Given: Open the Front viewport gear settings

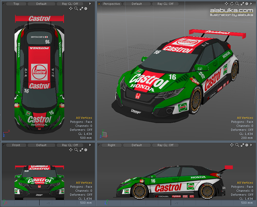Looking at the screenshot, I should pos(86,150).
